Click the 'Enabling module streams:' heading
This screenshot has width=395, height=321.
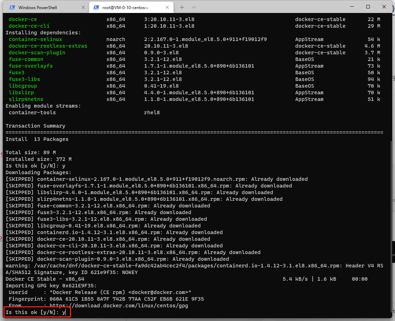click(x=43, y=106)
